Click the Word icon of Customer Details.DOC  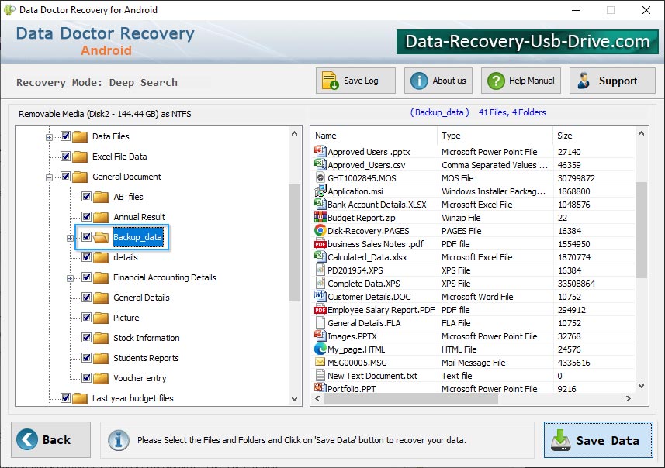pos(320,296)
